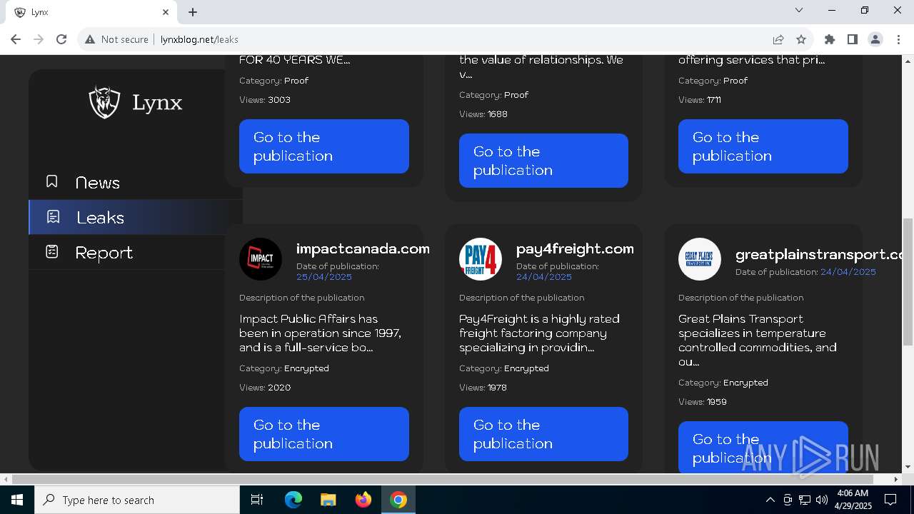
Task: Click the scroll down arrow of the page
Action: coord(908,467)
